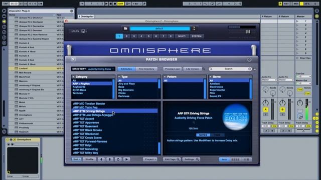Click Ableton browser show/hide arrow icon
Image resolution: width=321 pixels, height=180 pixels.
point(4,11)
